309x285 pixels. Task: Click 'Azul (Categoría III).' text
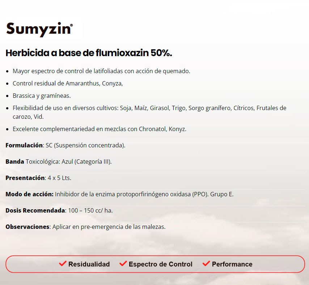click(x=87, y=162)
